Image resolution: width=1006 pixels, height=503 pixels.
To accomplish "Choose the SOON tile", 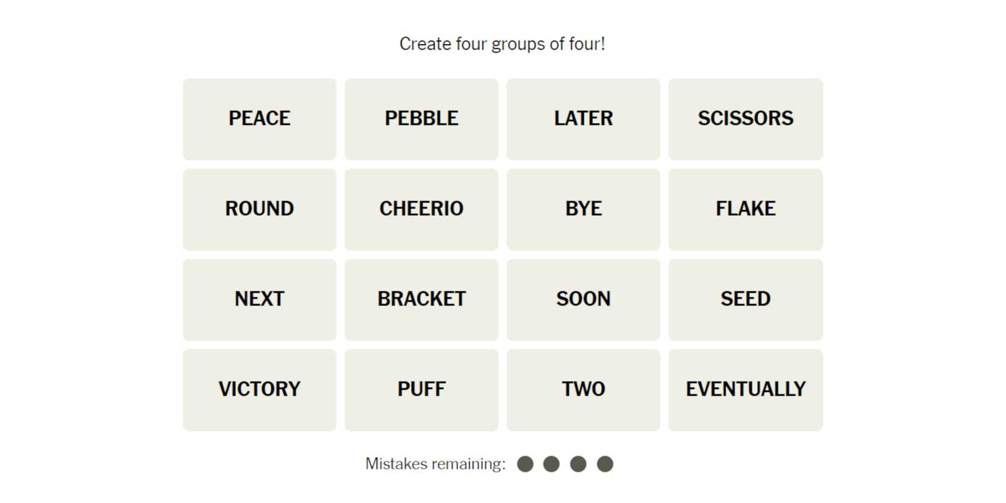I will [x=583, y=299].
